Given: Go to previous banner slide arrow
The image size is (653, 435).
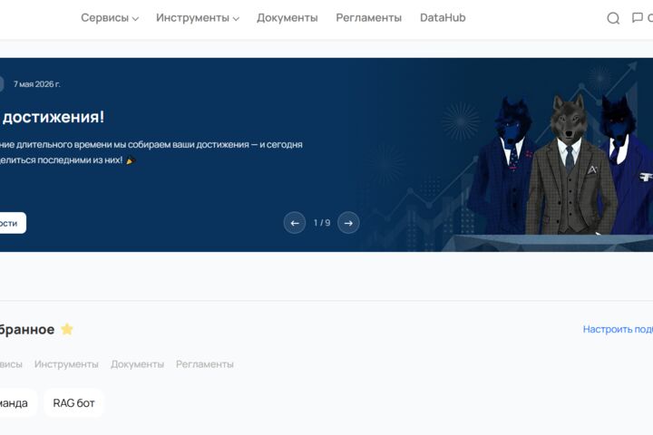Looking at the screenshot, I should point(295,223).
